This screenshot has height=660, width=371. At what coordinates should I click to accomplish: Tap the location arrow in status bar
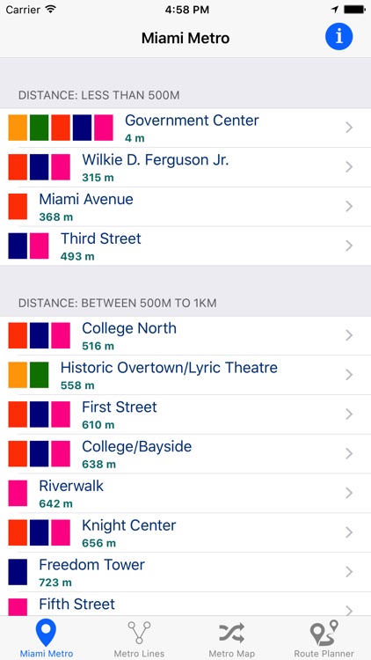335,10
